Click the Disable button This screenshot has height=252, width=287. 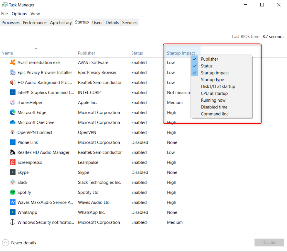(x=269, y=243)
